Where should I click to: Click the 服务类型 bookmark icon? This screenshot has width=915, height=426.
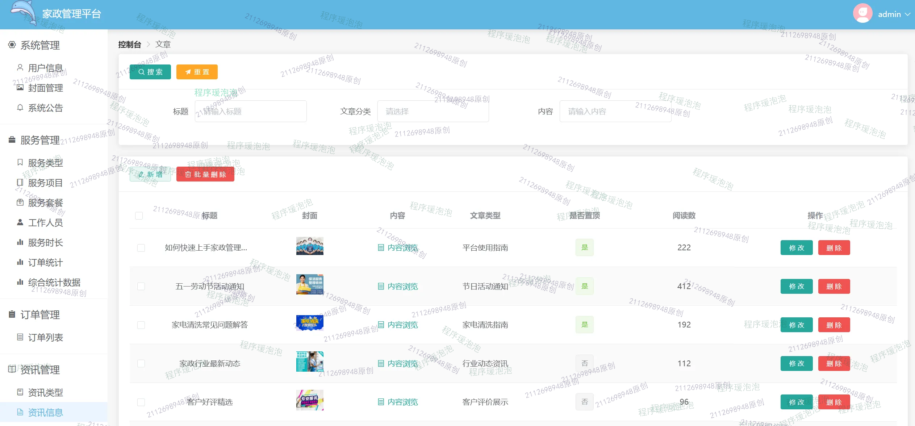pyautogui.click(x=20, y=162)
